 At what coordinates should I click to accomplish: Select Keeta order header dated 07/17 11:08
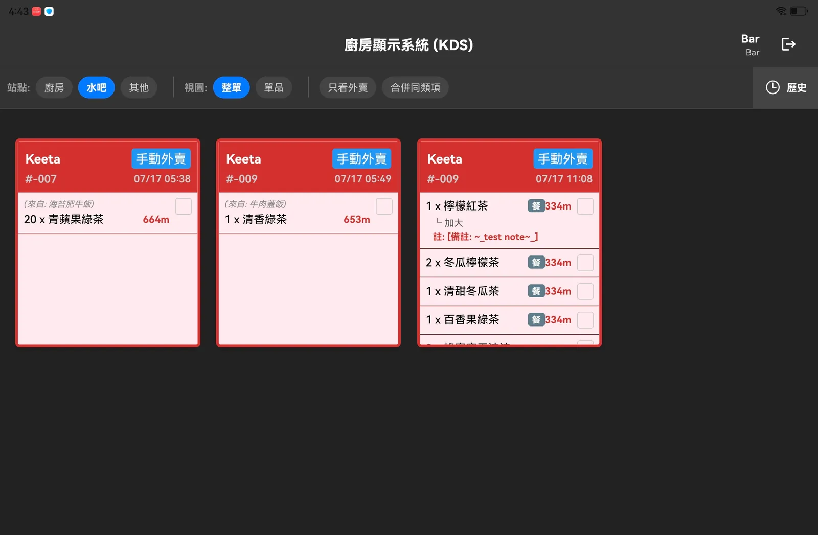509,167
